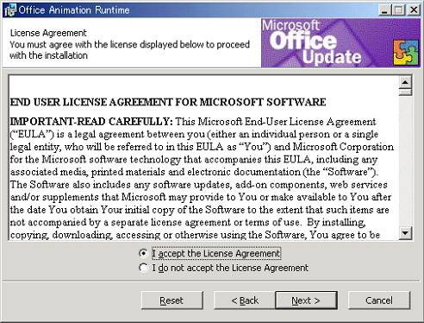Screen dimensions: 424x323
Task: Cancel the installation
Action: click(379, 301)
